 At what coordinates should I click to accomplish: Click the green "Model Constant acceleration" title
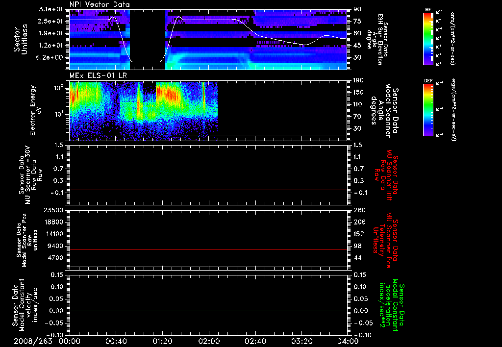click(392, 306)
